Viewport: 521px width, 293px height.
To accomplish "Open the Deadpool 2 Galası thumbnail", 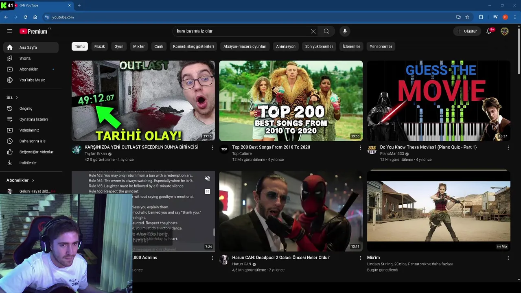I will 291,211.
